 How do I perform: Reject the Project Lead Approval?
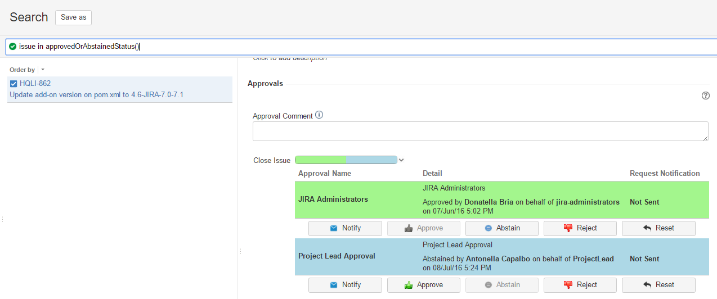(580, 285)
